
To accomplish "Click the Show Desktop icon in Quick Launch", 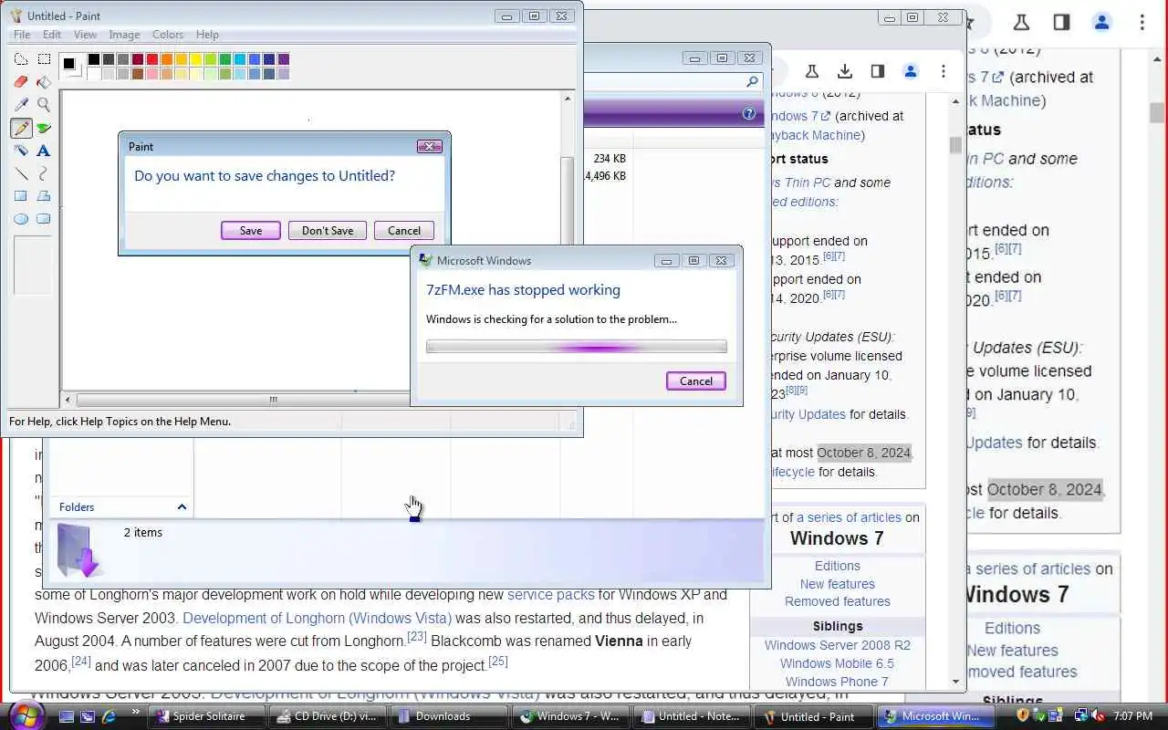I will [x=67, y=717].
